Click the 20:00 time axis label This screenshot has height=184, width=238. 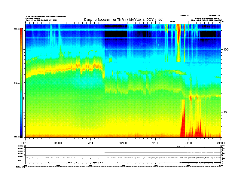coord(188,143)
